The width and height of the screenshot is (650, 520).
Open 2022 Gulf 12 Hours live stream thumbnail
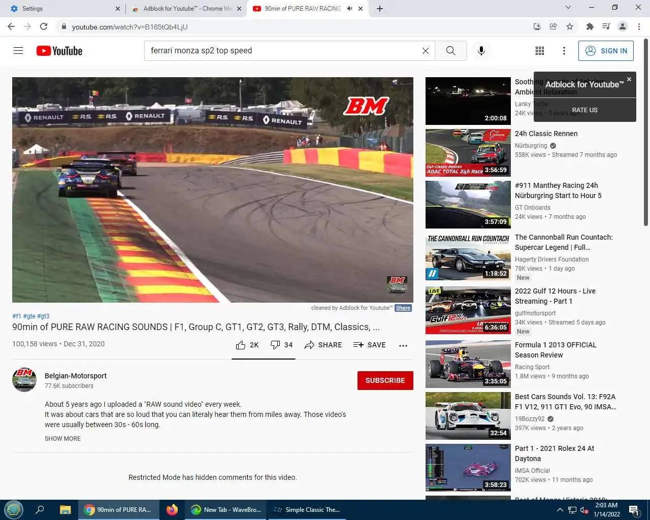coord(468,310)
